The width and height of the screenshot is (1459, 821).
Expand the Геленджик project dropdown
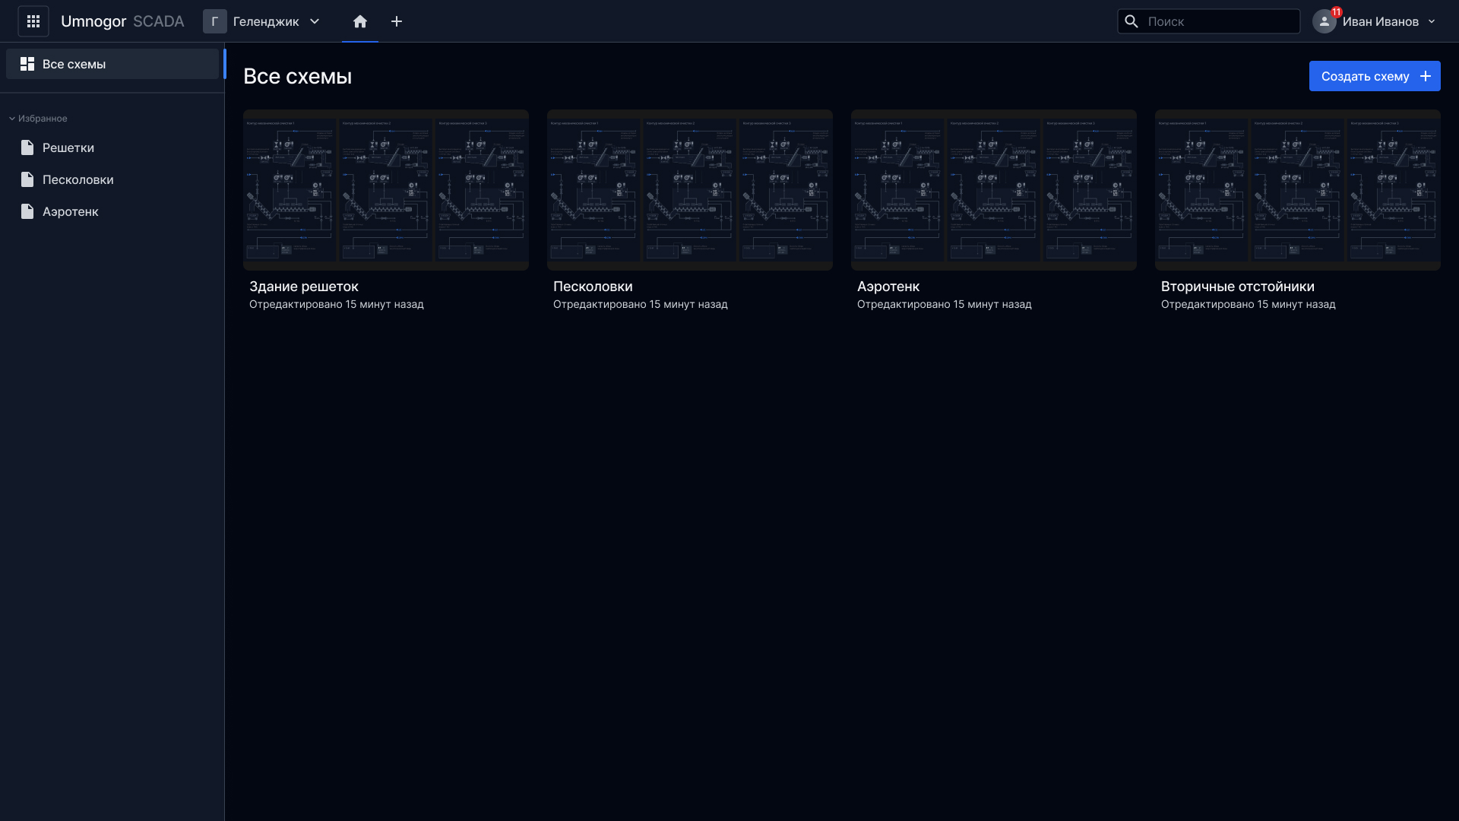(315, 21)
